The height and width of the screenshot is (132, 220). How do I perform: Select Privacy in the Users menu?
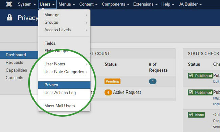64,85
